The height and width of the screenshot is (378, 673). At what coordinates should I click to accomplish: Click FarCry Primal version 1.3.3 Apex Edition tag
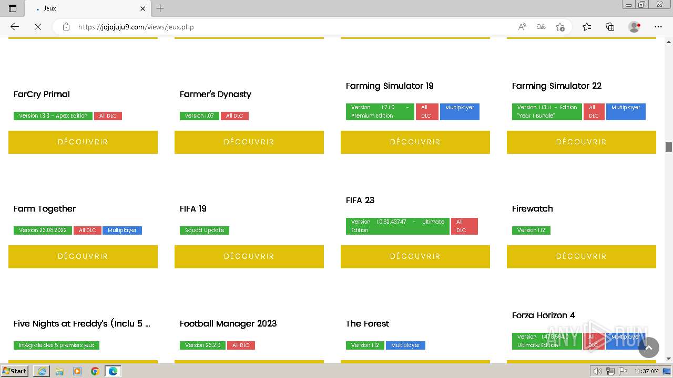tap(53, 116)
